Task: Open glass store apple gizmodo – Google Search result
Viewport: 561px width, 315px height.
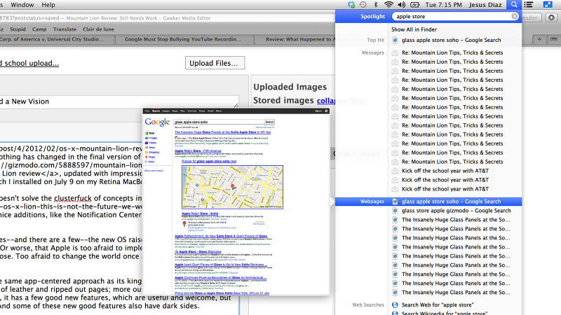Action: 457,211
